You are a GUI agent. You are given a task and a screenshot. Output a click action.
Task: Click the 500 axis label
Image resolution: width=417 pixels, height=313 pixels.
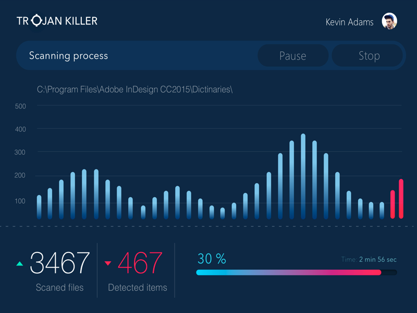(x=20, y=106)
